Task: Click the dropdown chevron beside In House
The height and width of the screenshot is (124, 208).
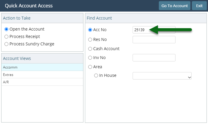Action: click(x=190, y=77)
